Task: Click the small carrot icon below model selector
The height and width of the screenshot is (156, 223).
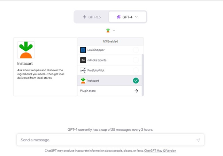Action: (x=108, y=30)
